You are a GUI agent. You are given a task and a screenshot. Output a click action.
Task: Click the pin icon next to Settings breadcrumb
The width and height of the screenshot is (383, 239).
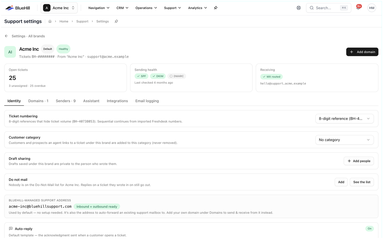coord(116,21)
